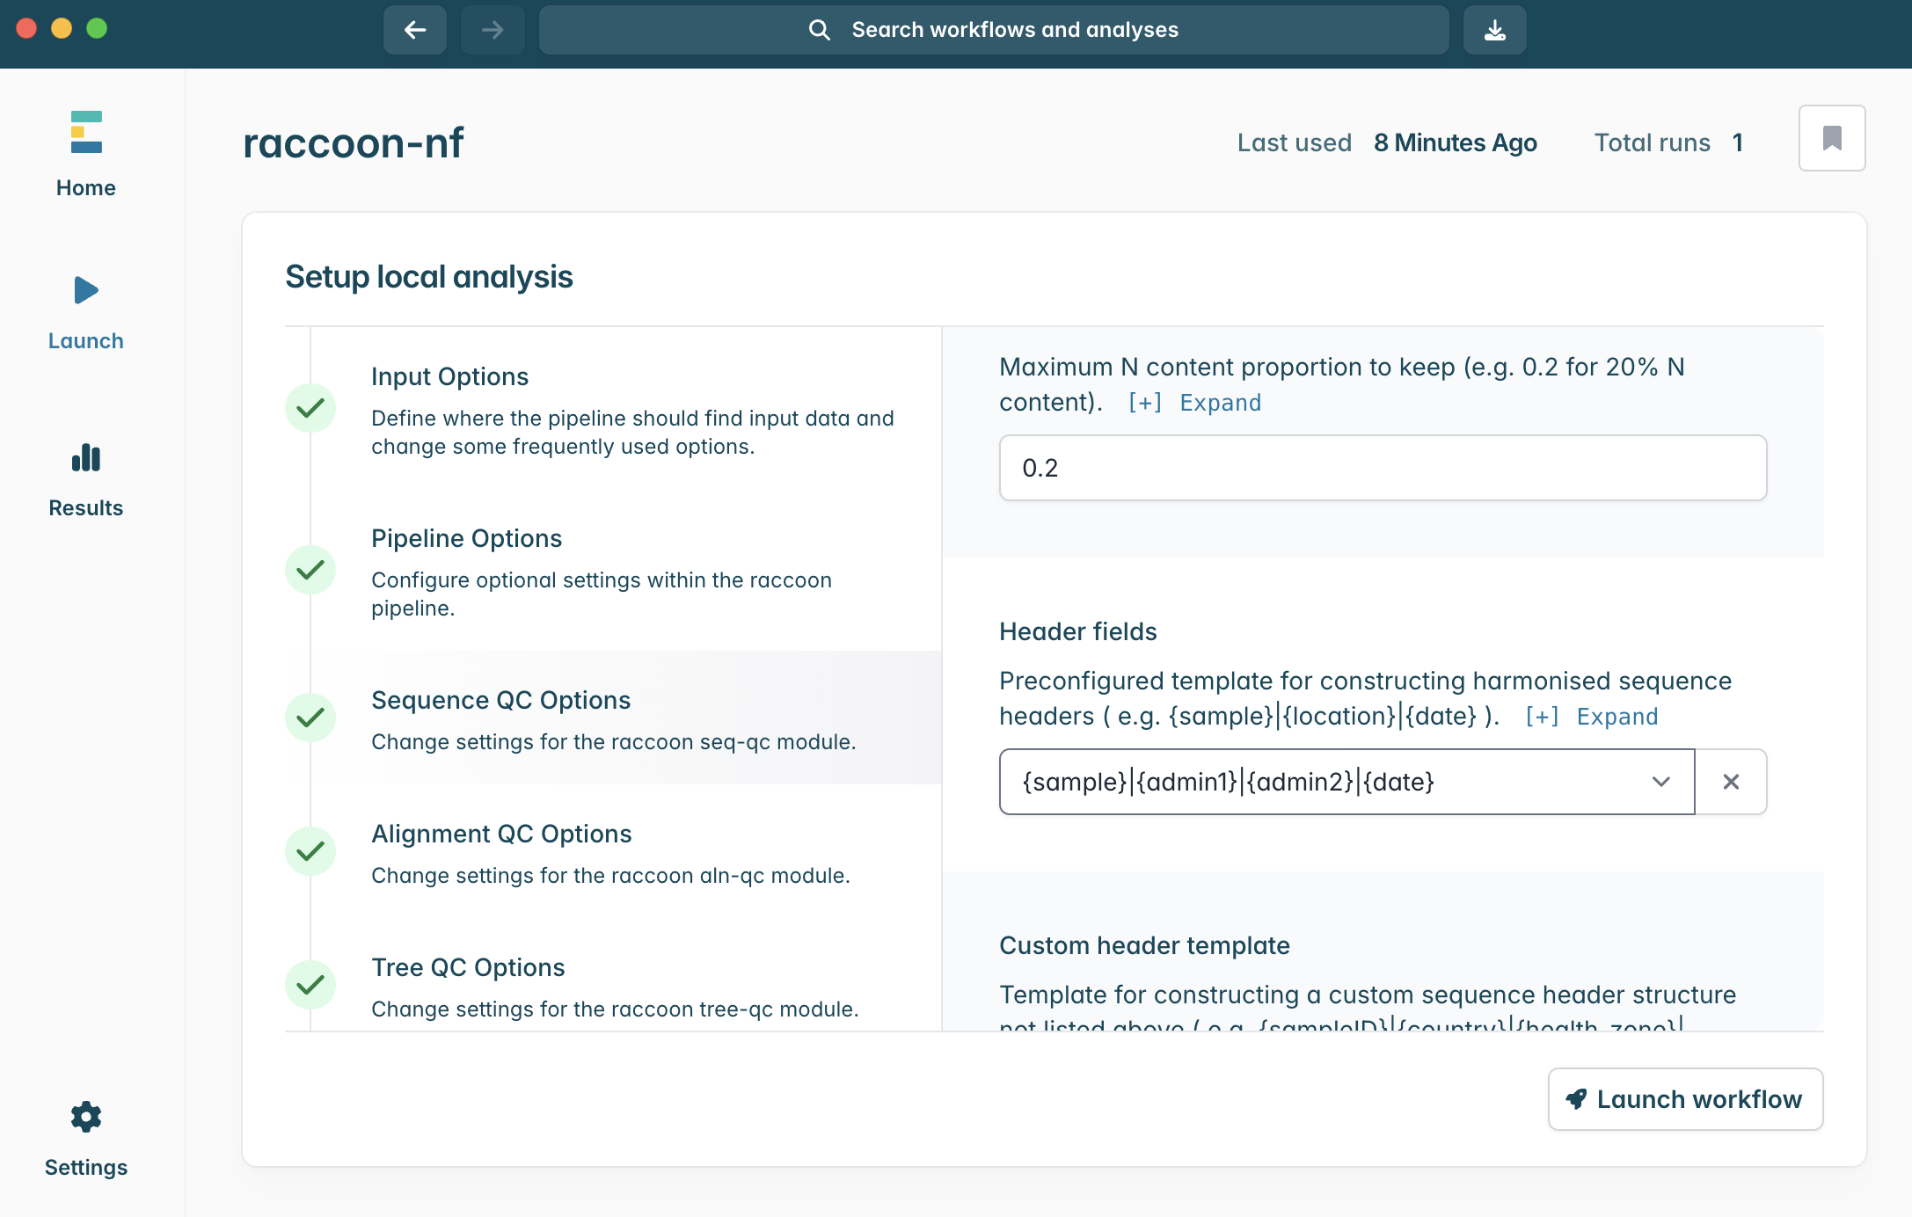Click the Search workflows and analyses bar
Screen dimensions: 1912x1217
coord(994,30)
